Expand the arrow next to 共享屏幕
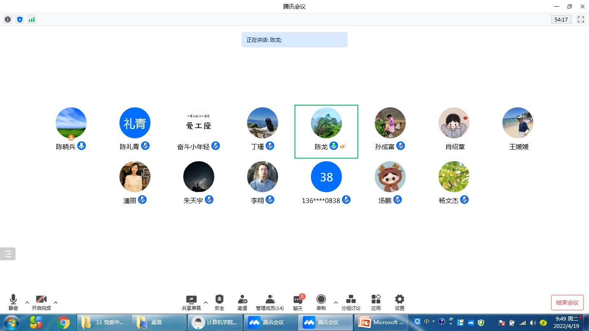This screenshot has width=589, height=331. click(x=206, y=303)
